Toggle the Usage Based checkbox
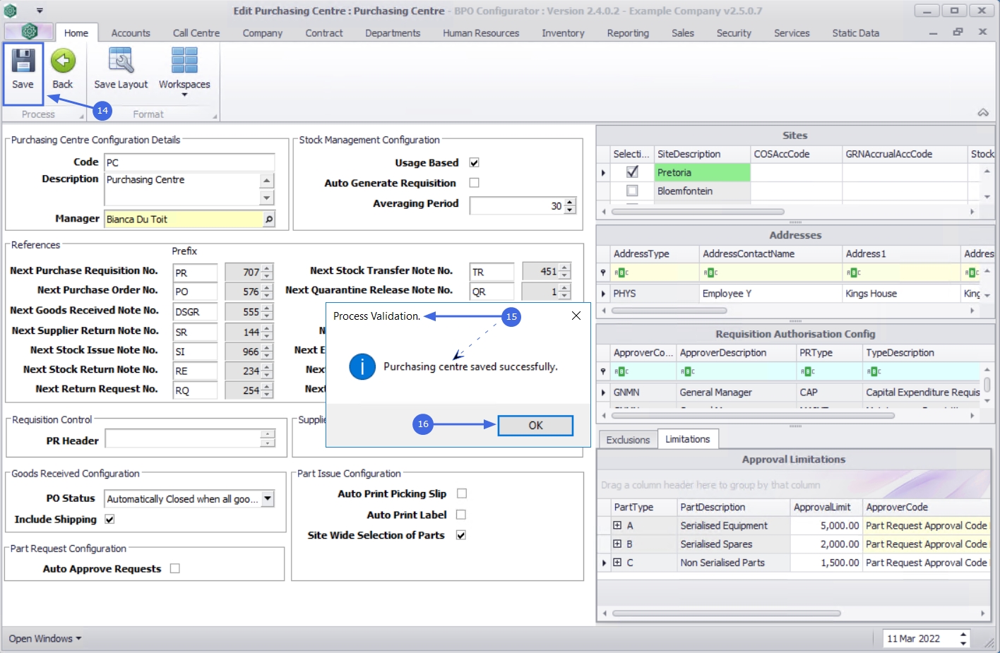 click(475, 162)
